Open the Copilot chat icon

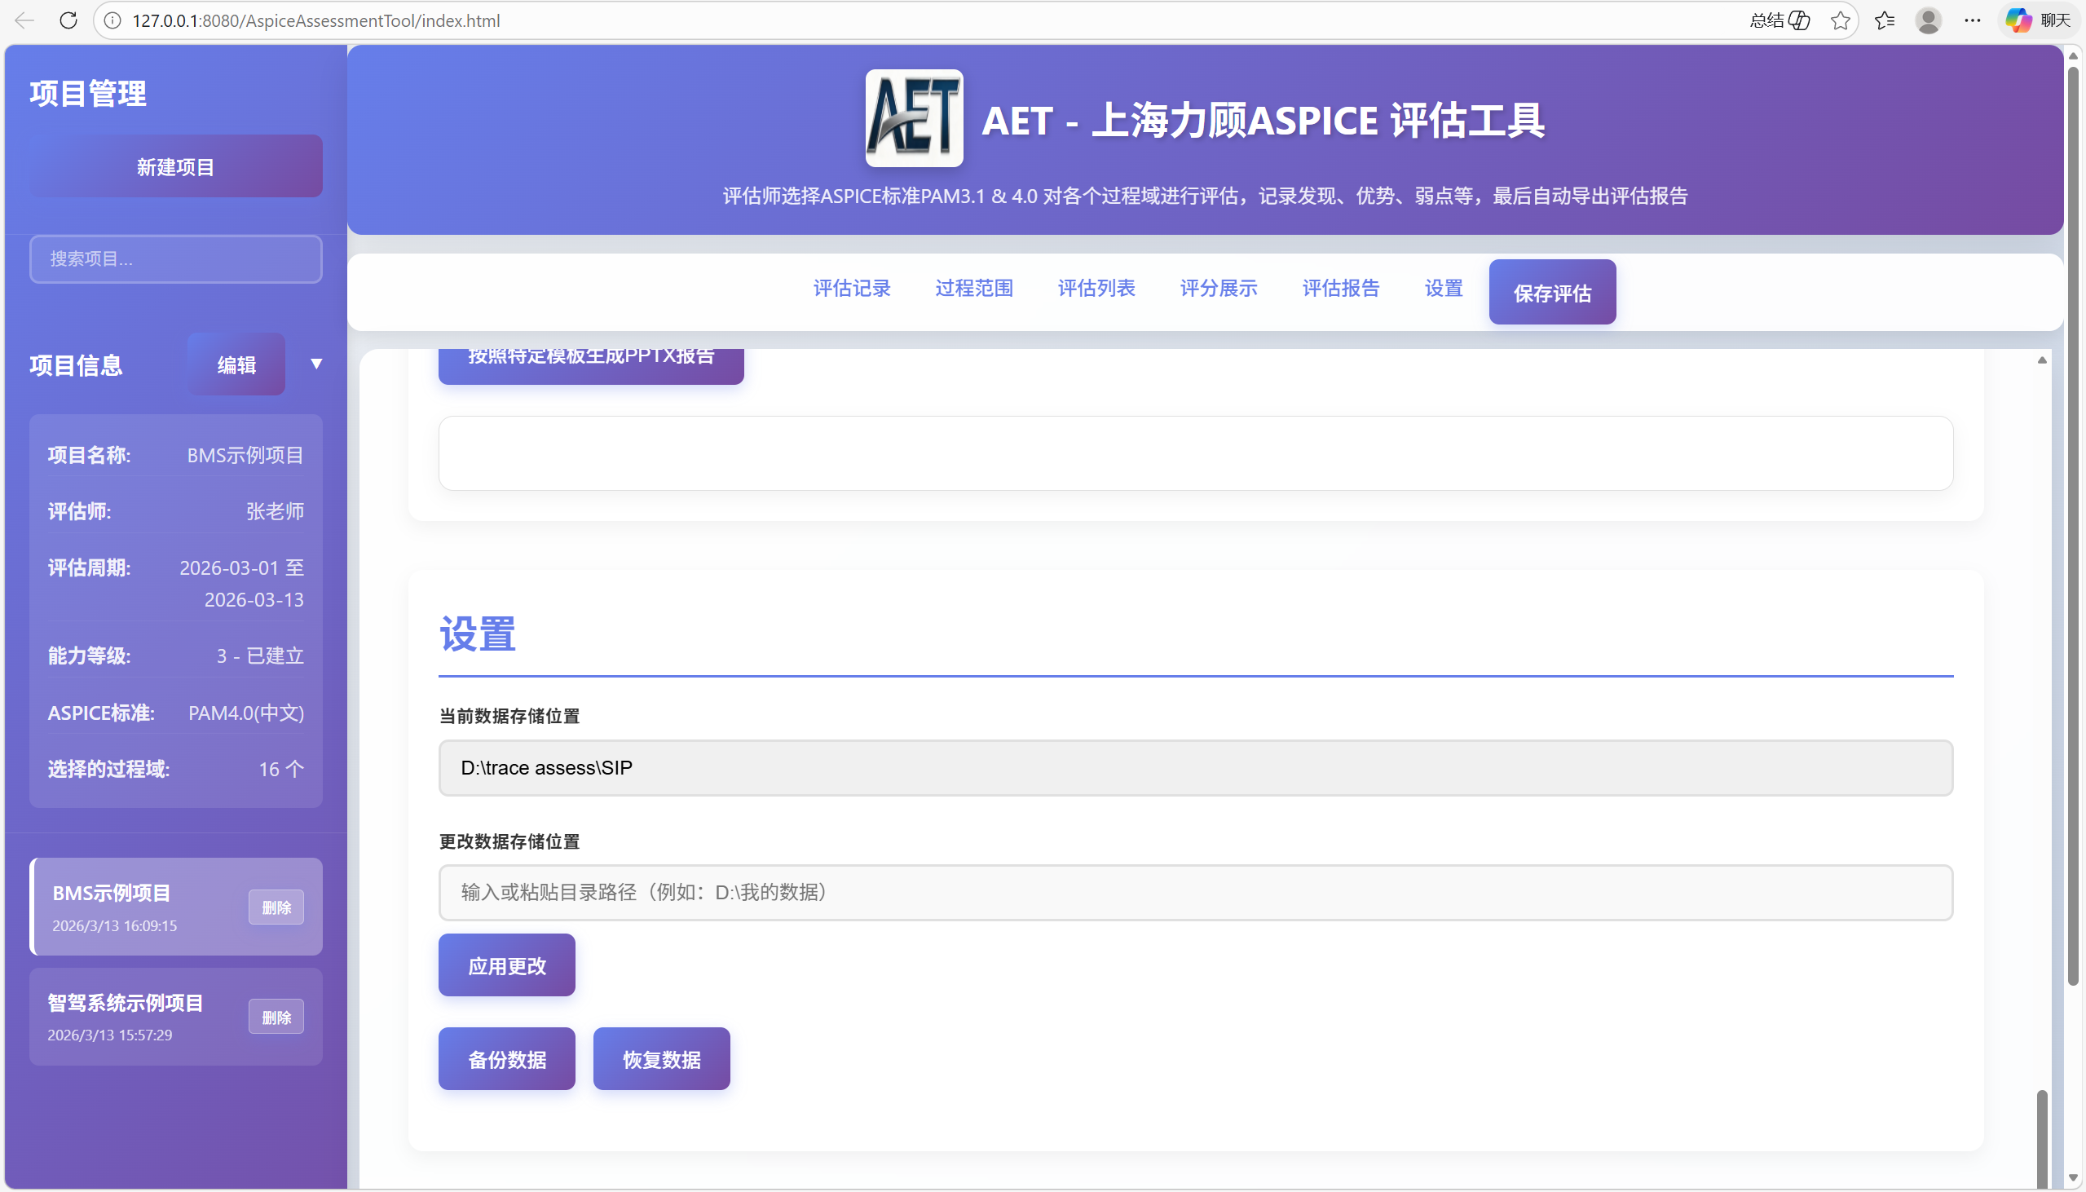(x=2020, y=20)
